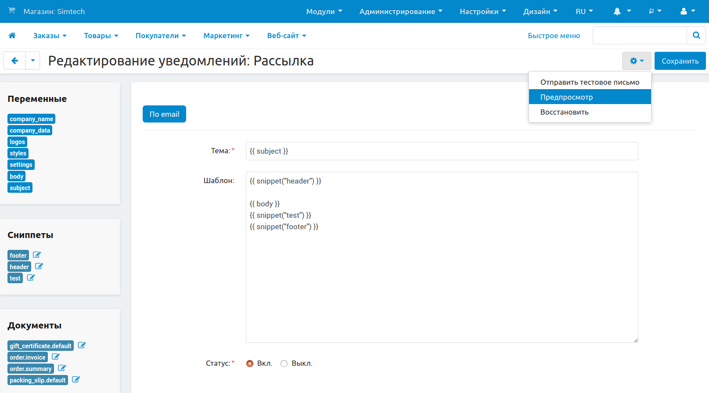Select Отправить тестовое письмо menu item
709x393 pixels.
590,82
